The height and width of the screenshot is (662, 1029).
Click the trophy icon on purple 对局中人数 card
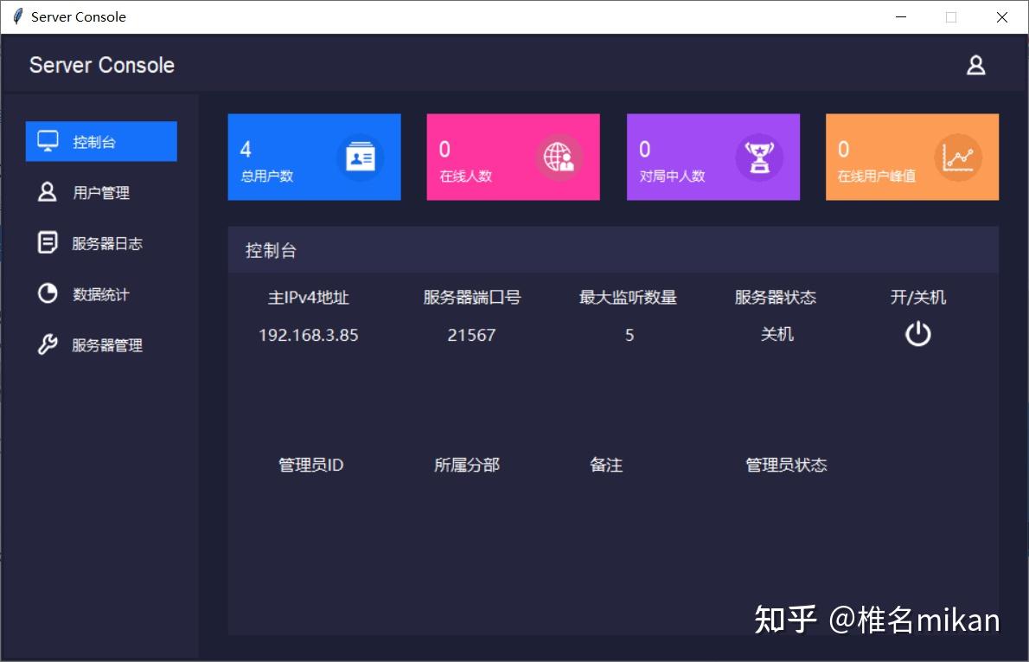coord(760,157)
